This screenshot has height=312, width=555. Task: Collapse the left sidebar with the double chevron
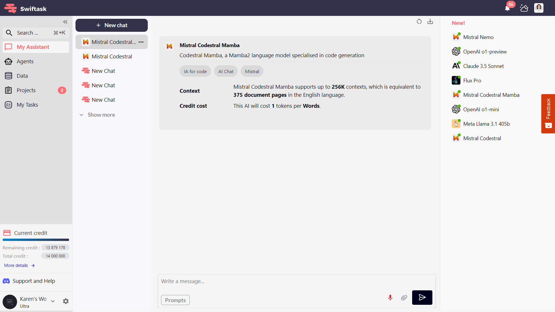coord(65,22)
